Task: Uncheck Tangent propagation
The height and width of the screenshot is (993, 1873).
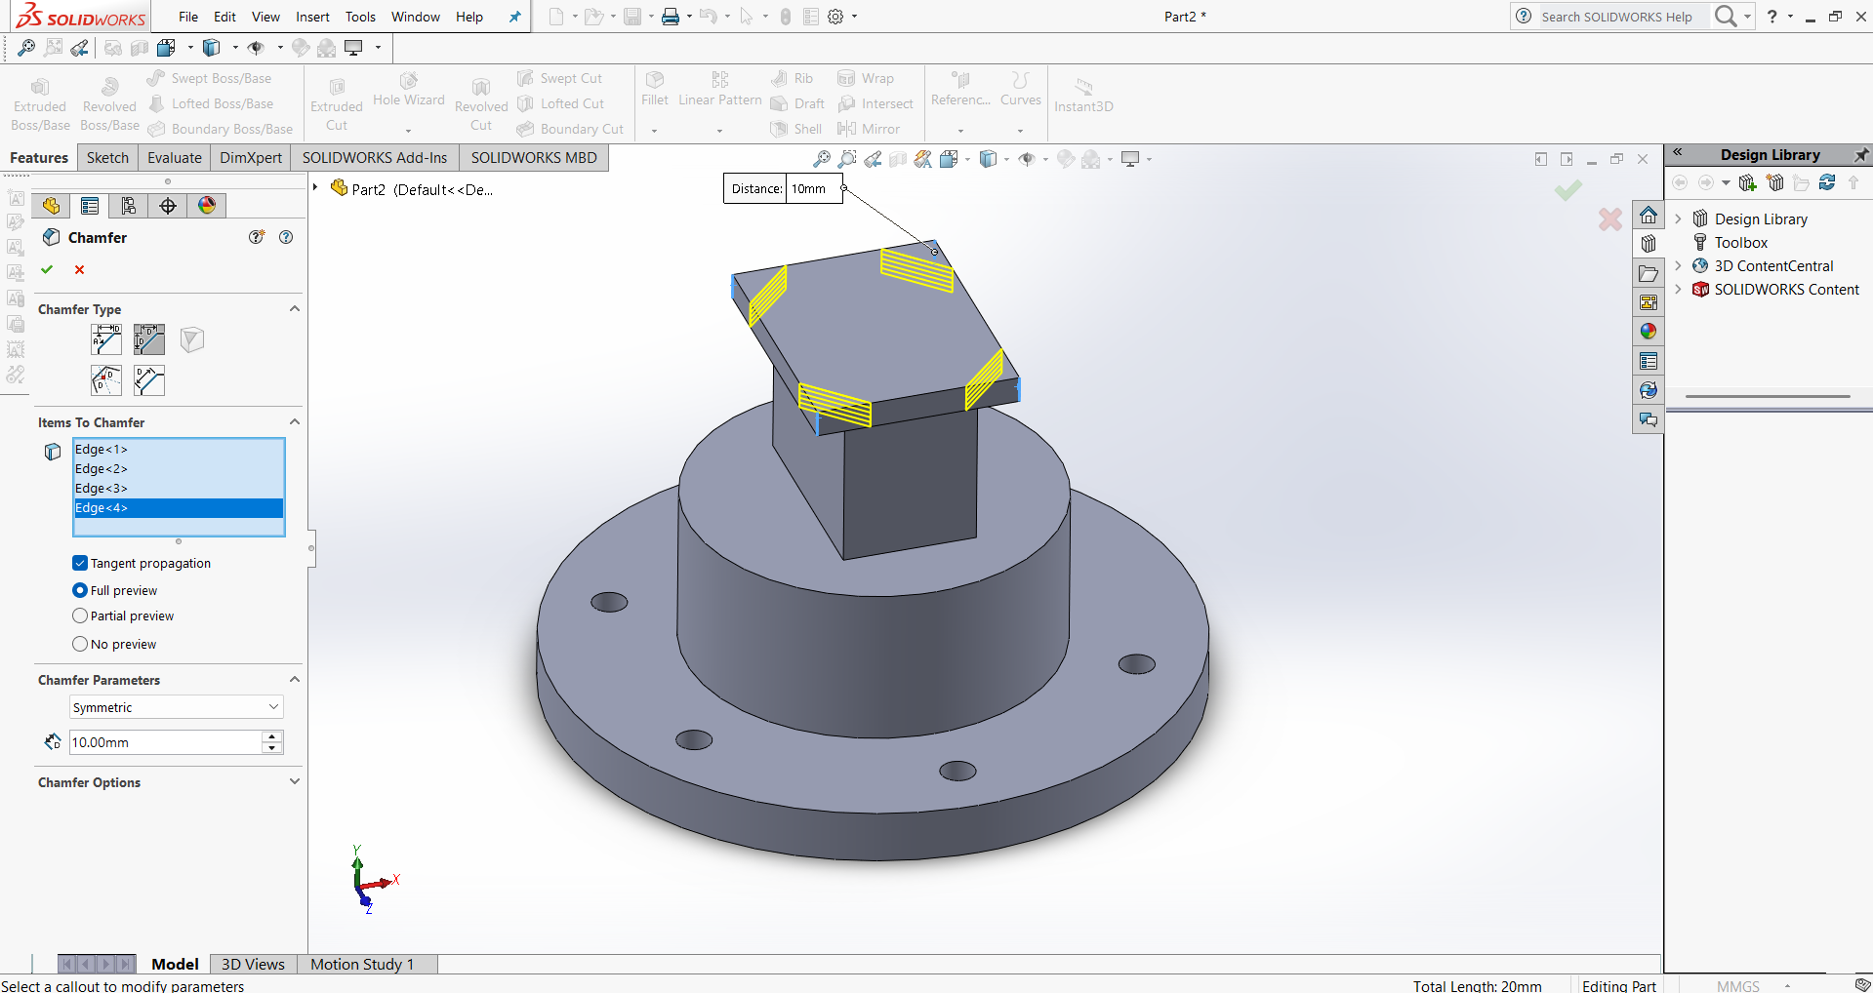Action: tap(80, 563)
